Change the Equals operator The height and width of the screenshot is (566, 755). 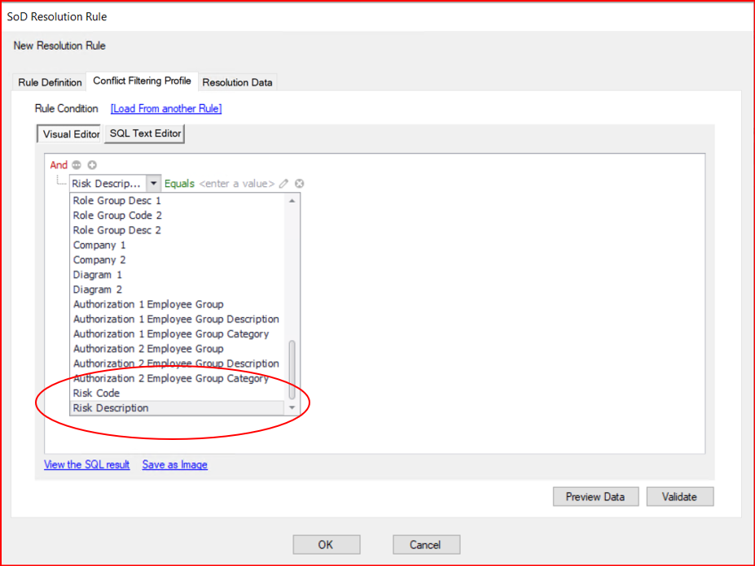tap(179, 184)
